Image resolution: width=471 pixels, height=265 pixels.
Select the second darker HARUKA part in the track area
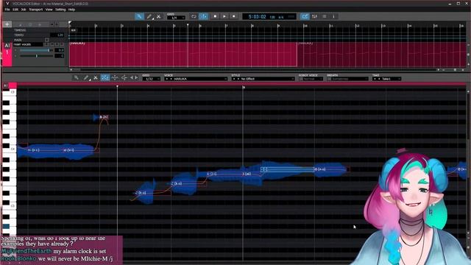381,54
